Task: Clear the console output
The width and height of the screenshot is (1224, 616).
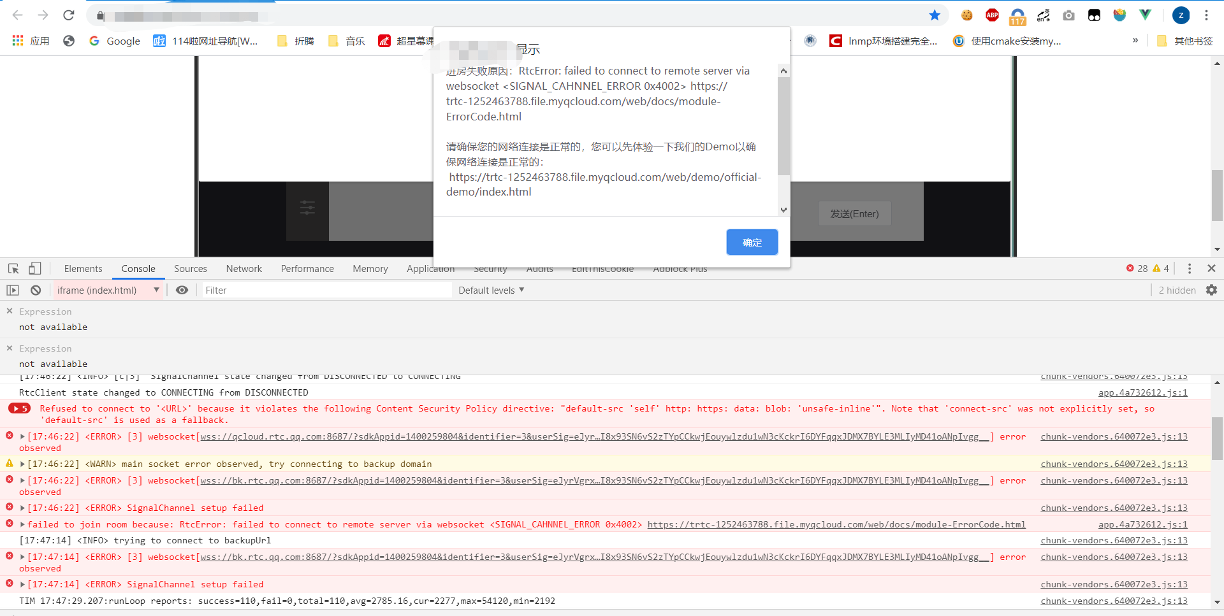Action: click(36, 290)
